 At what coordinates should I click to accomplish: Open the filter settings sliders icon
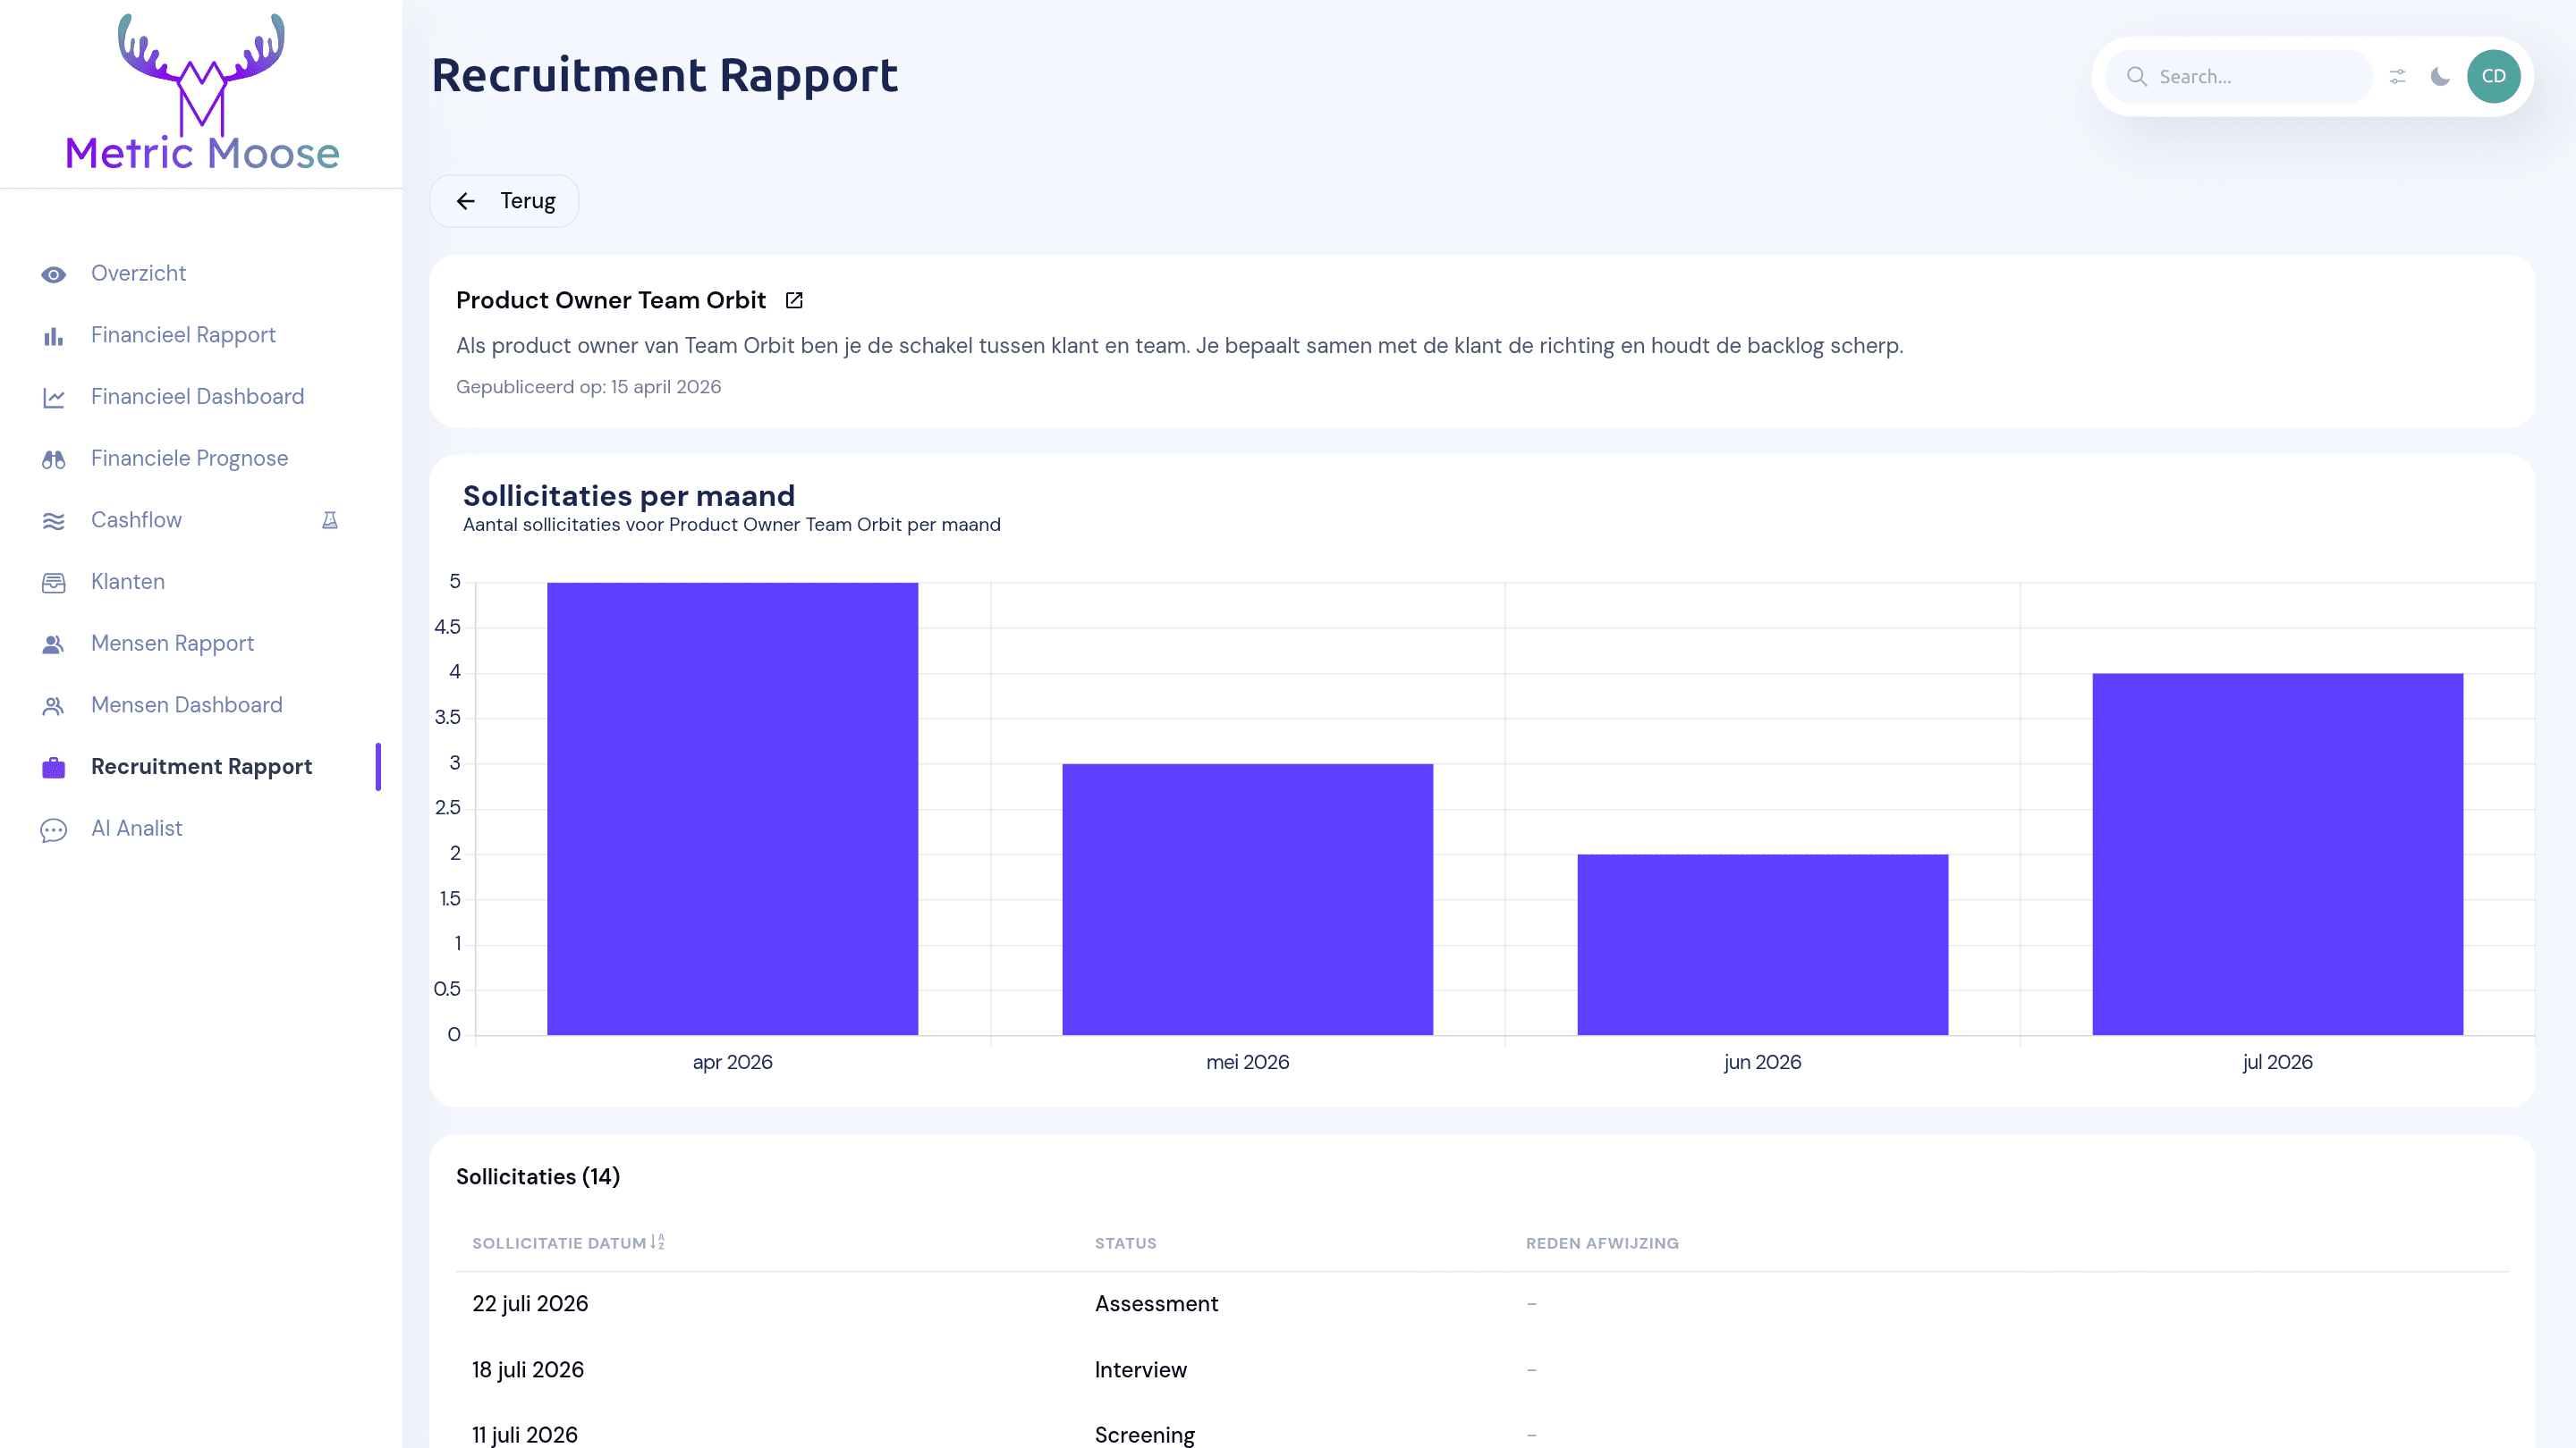click(2398, 77)
